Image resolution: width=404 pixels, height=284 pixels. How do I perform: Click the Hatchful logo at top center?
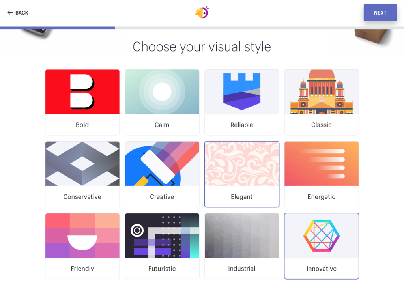[x=202, y=13]
